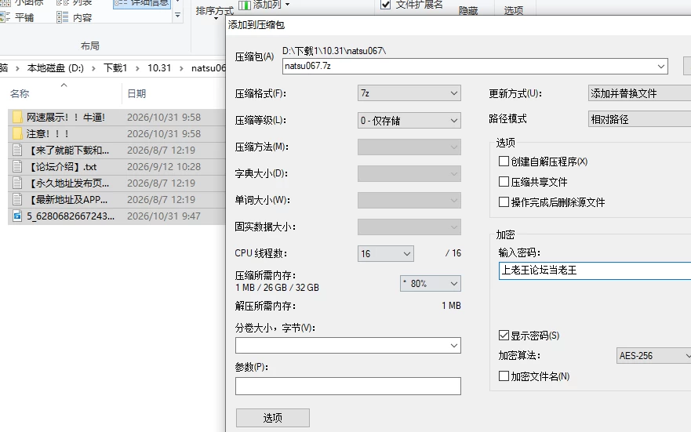
Task: Click text file icon of 【来了就能下载和...
Action: tap(17, 151)
